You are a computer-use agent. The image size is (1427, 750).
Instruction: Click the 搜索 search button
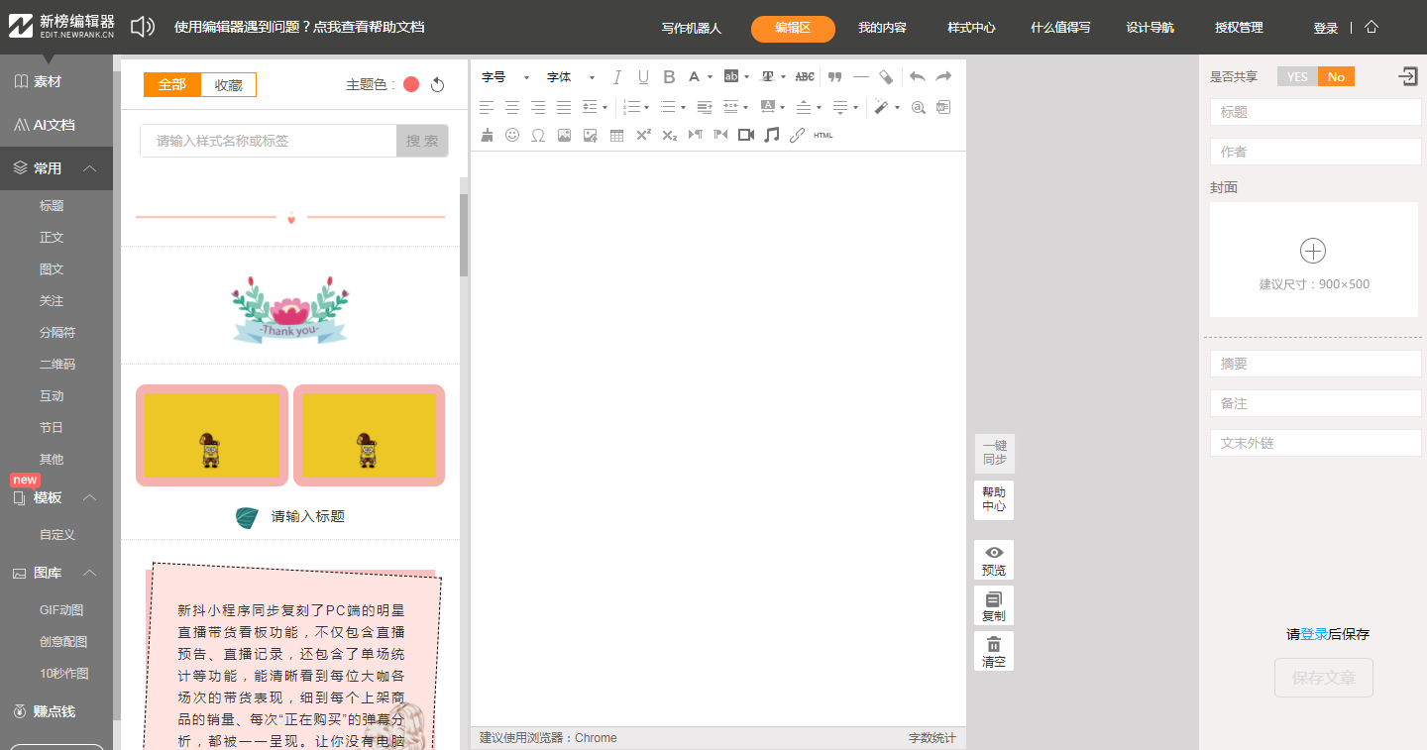click(422, 141)
